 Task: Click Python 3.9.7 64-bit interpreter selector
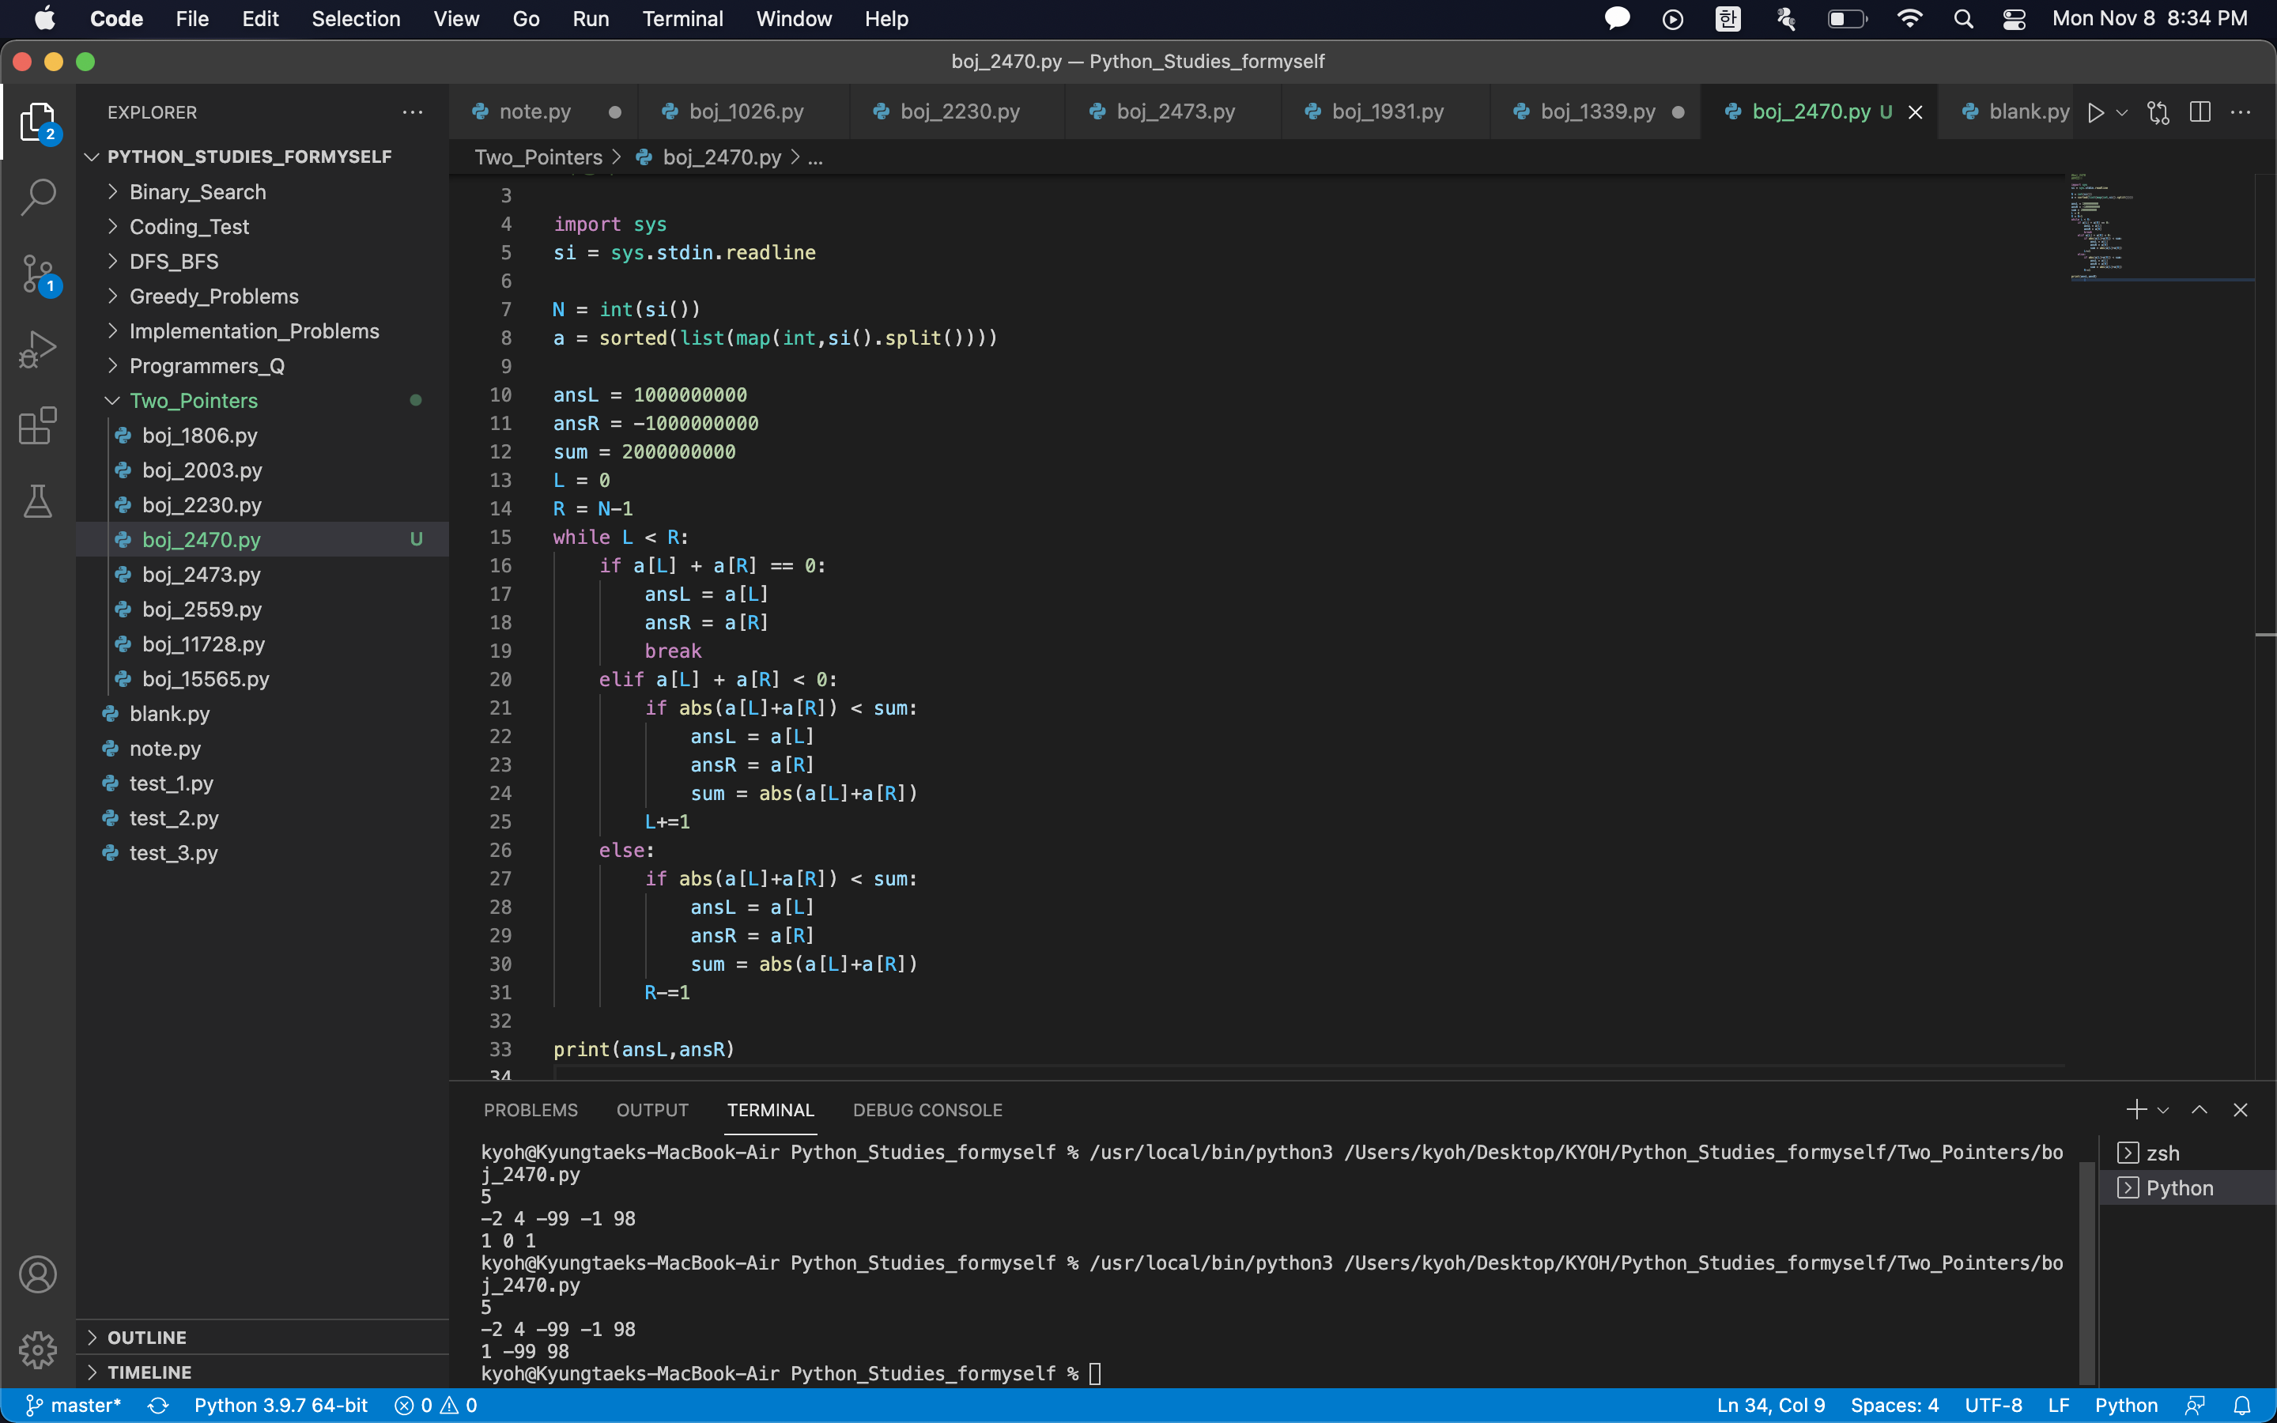(x=281, y=1405)
